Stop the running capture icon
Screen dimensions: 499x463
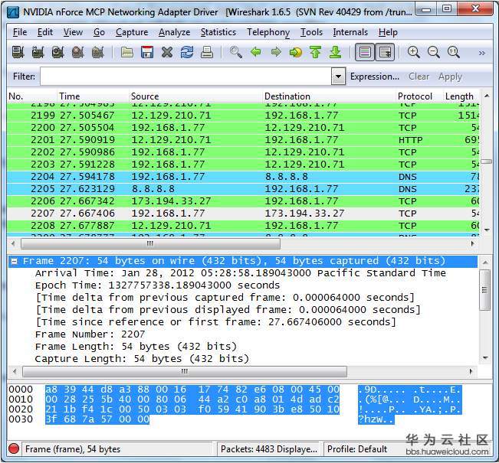tap(77, 52)
